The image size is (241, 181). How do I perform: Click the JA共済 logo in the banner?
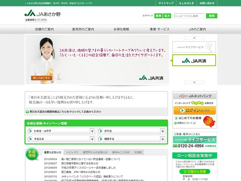151,78
